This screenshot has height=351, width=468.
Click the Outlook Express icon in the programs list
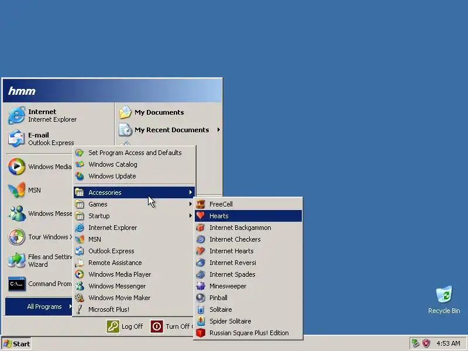pos(80,251)
